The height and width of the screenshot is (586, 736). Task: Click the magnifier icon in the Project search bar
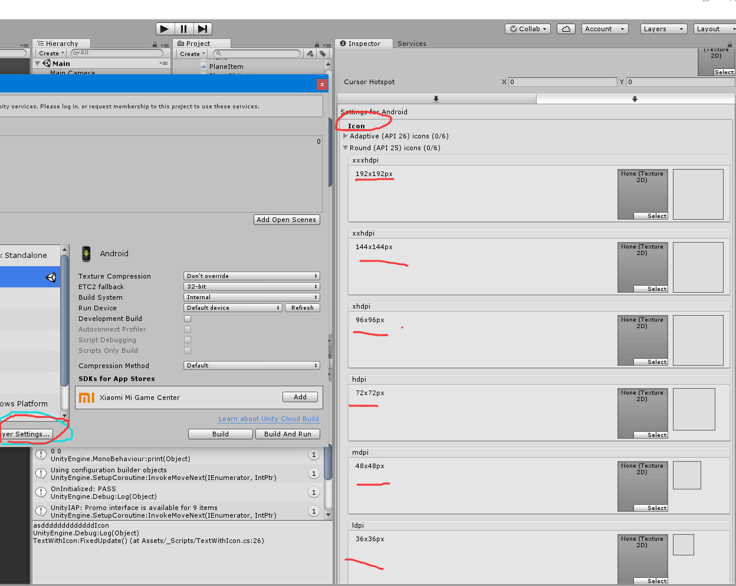pyautogui.click(x=218, y=53)
